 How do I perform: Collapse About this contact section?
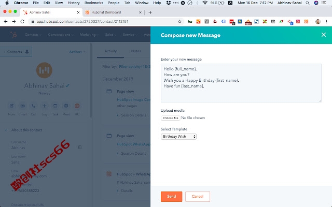(6, 130)
